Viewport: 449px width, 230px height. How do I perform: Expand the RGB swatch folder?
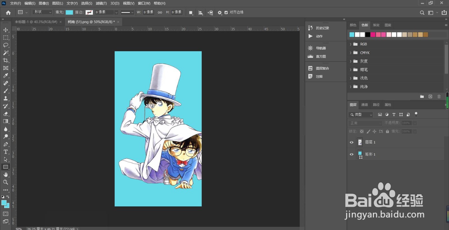click(x=351, y=44)
